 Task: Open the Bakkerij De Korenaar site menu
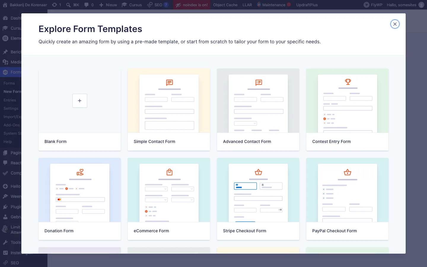(x=25, y=5)
